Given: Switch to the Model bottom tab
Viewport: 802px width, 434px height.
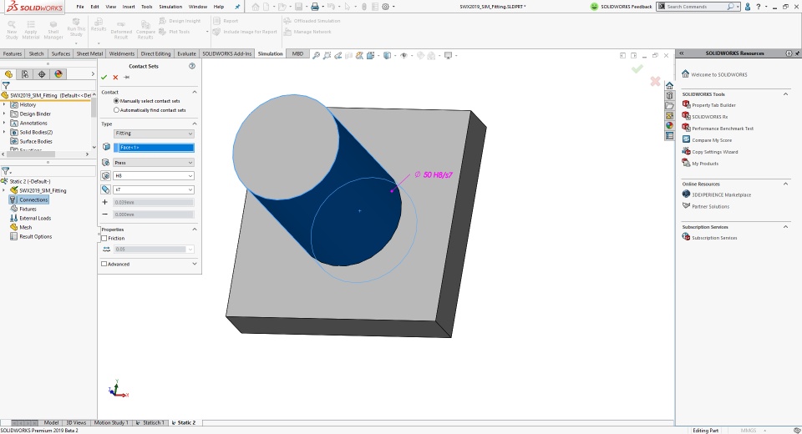Looking at the screenshot, I should point(51,423).
